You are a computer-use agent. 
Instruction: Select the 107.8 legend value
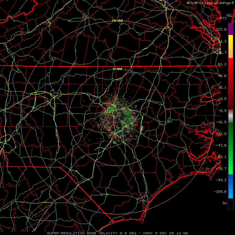(x=221, y=29)
